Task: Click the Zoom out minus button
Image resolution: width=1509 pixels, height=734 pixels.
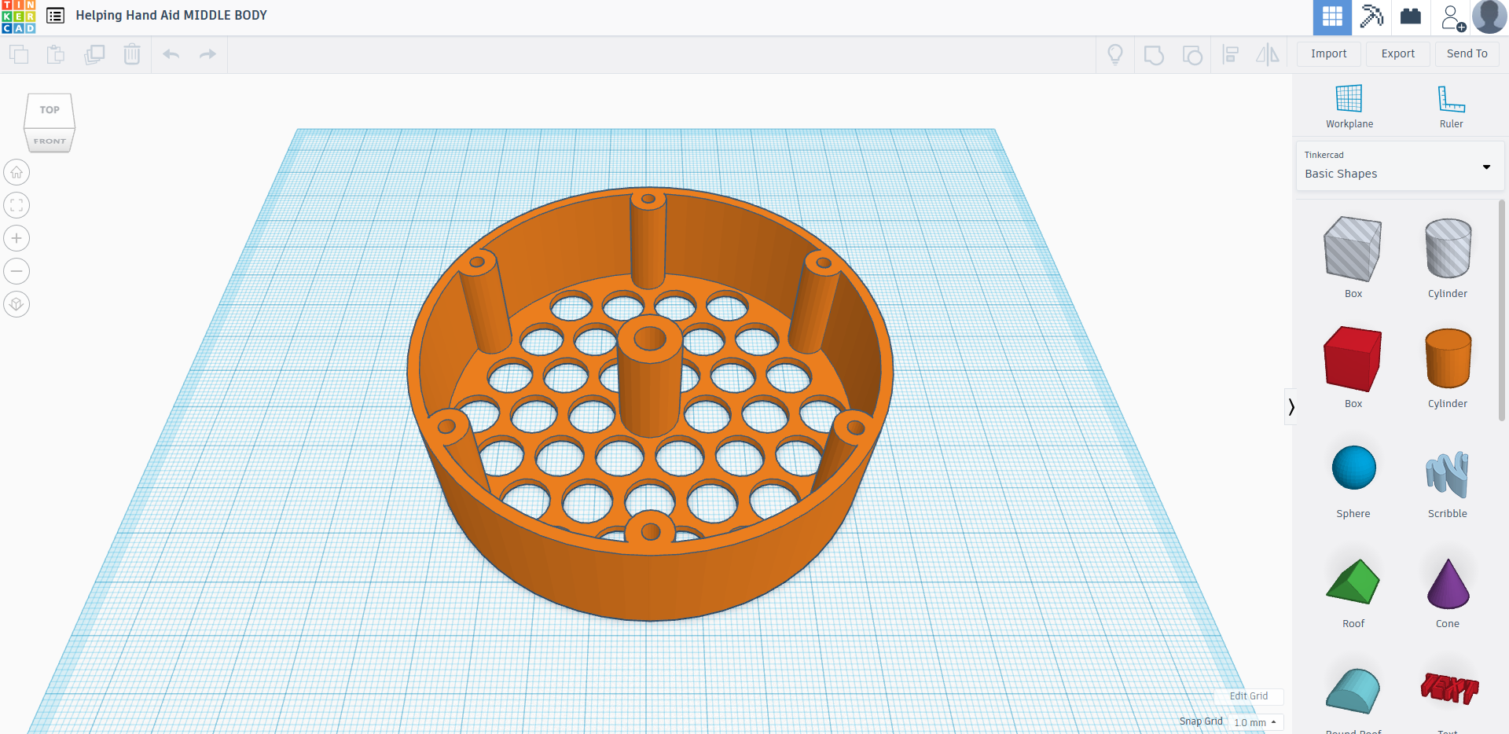Action: click(x=17, y=271)
